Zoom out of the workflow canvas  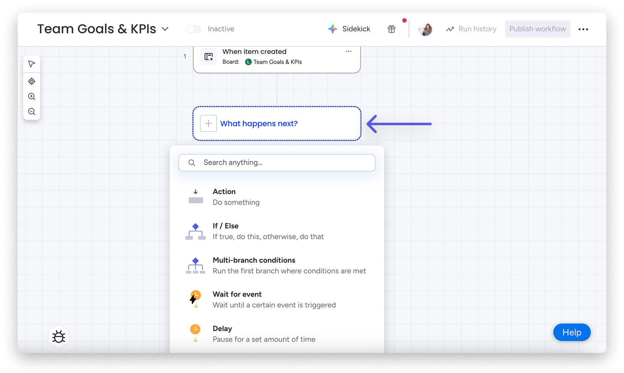click(x=32, y=112)
